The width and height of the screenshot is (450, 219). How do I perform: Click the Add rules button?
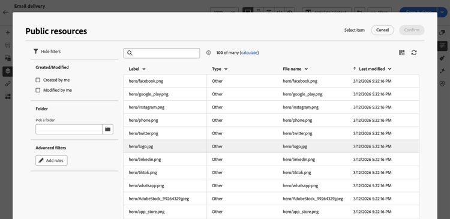(52, 160)
